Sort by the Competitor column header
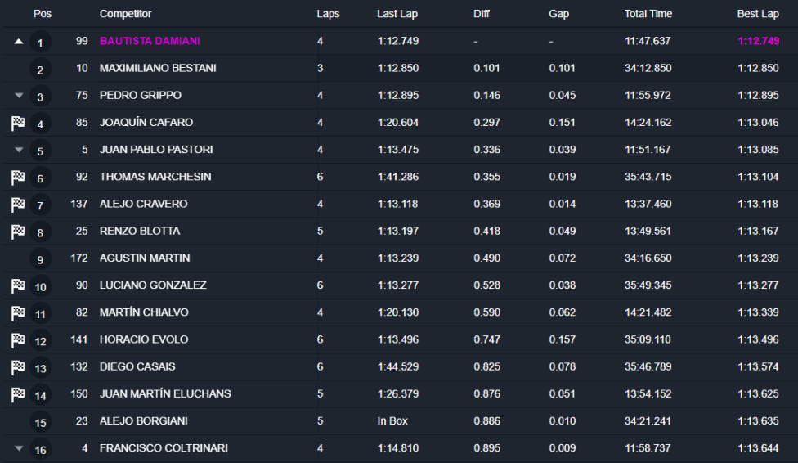Image resolution: width=798 pixels, height=463 pixels. coord(125,14)
